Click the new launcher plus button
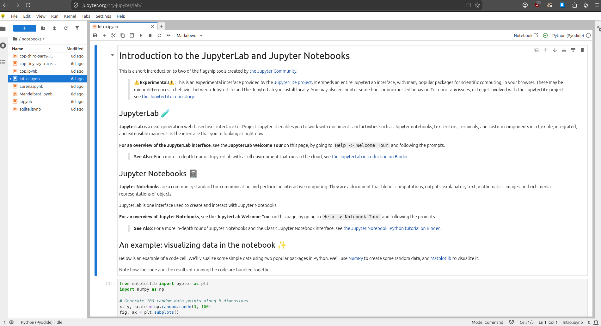Image resolution: width=601 pixels, height=326 pixels. click(x=25, y=28)
